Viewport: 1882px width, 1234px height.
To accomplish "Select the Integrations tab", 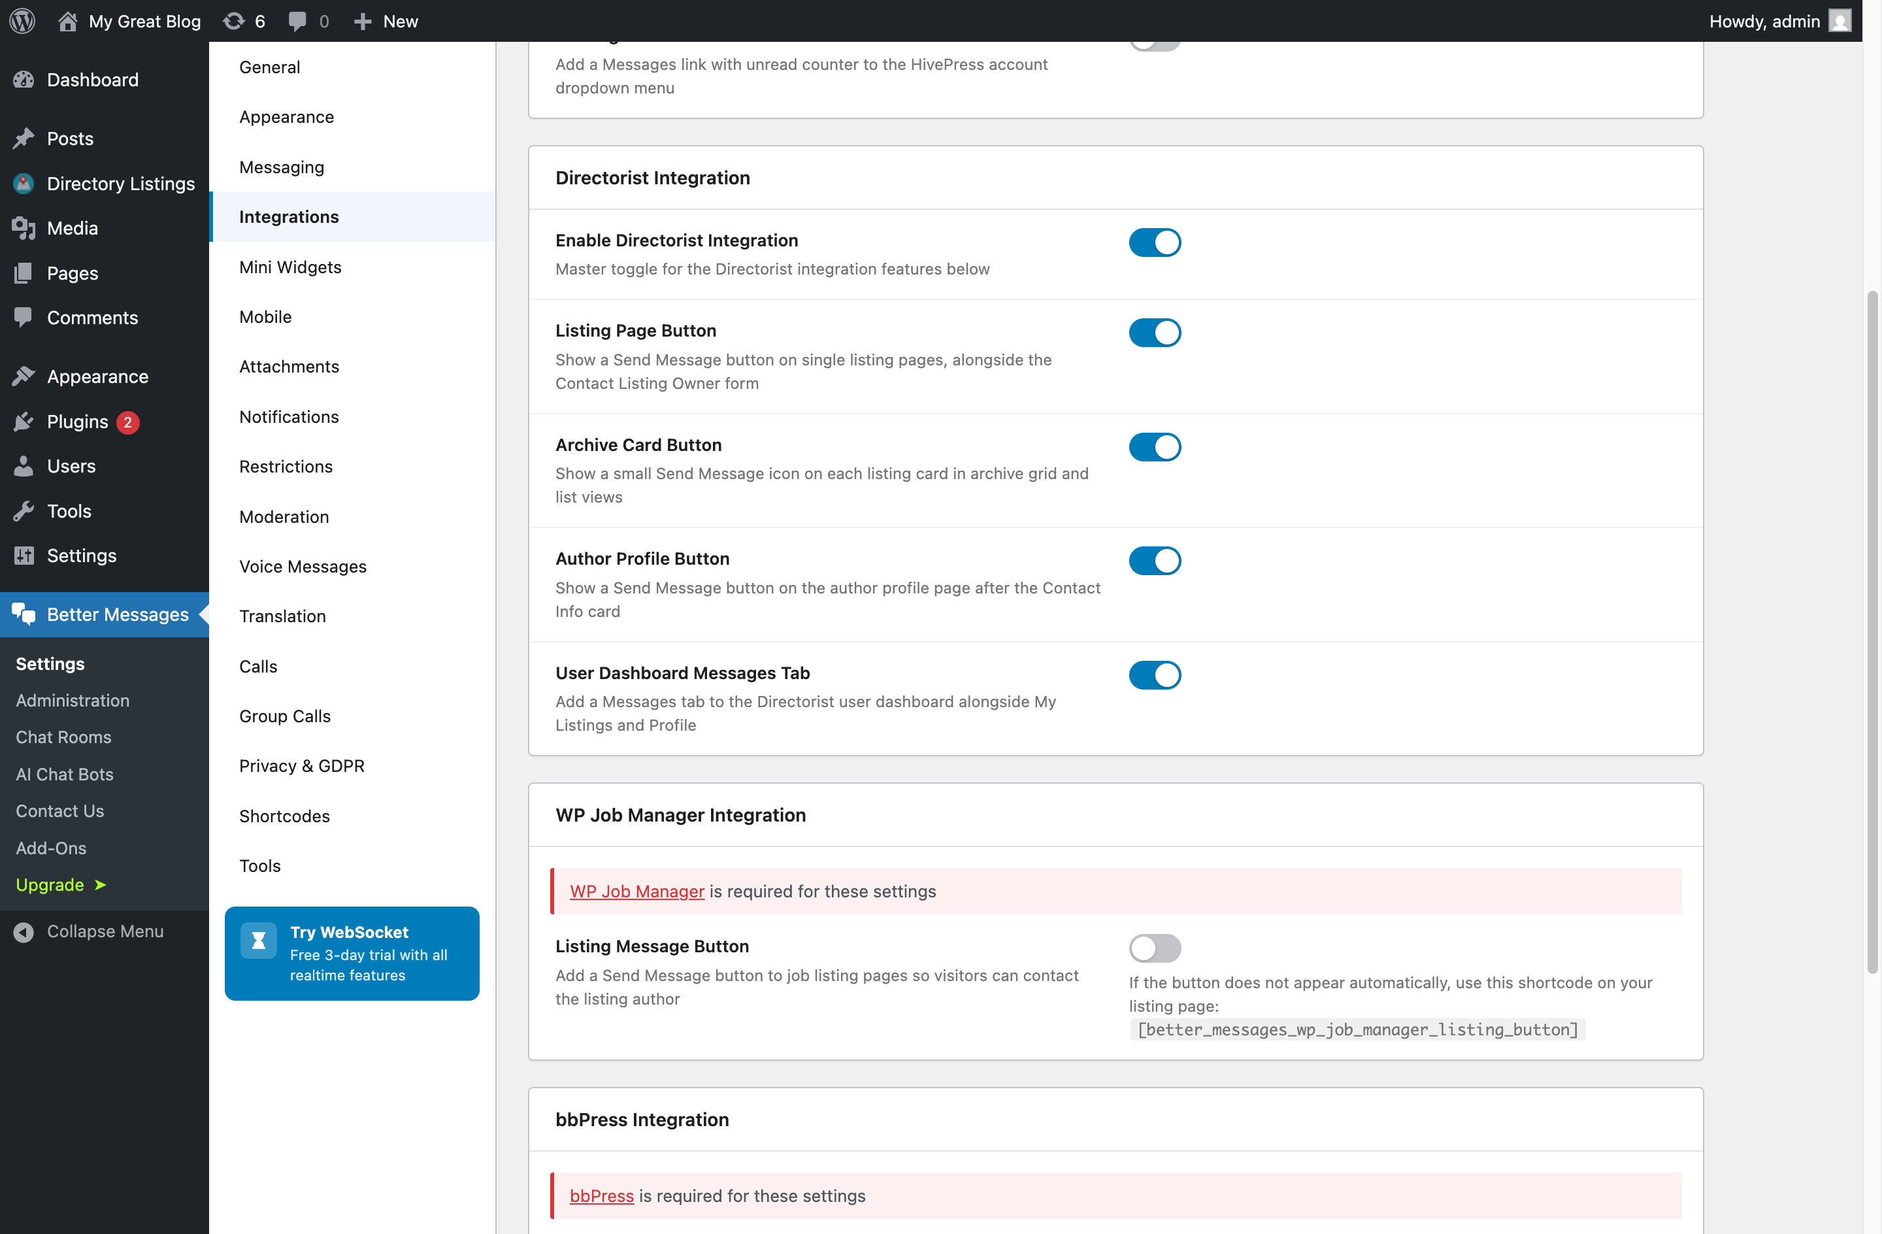I will [353, 217].
